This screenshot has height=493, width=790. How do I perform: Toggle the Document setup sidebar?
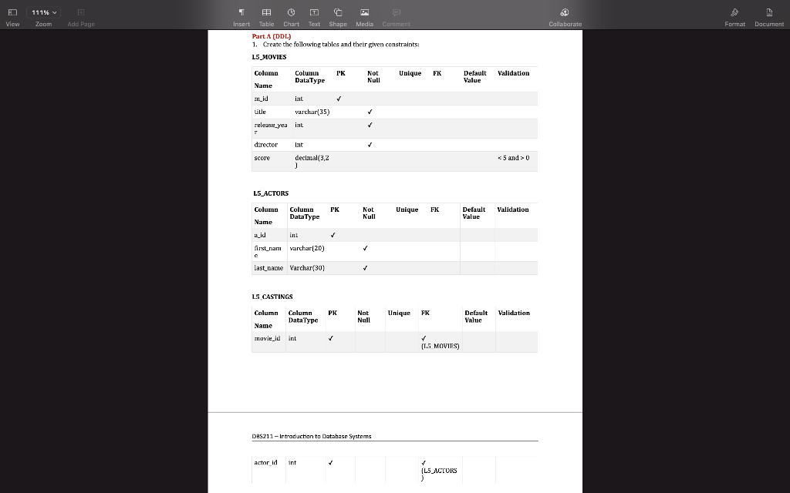[x=768, y=14]
